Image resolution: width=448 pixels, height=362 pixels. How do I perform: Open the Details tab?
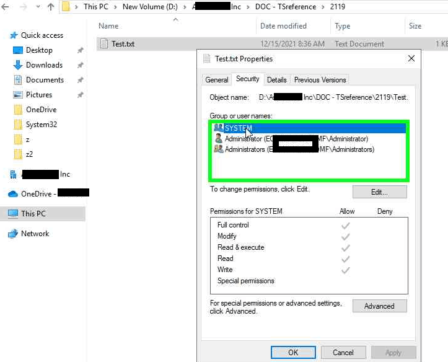pyautogui.click(x=276, y=80)
